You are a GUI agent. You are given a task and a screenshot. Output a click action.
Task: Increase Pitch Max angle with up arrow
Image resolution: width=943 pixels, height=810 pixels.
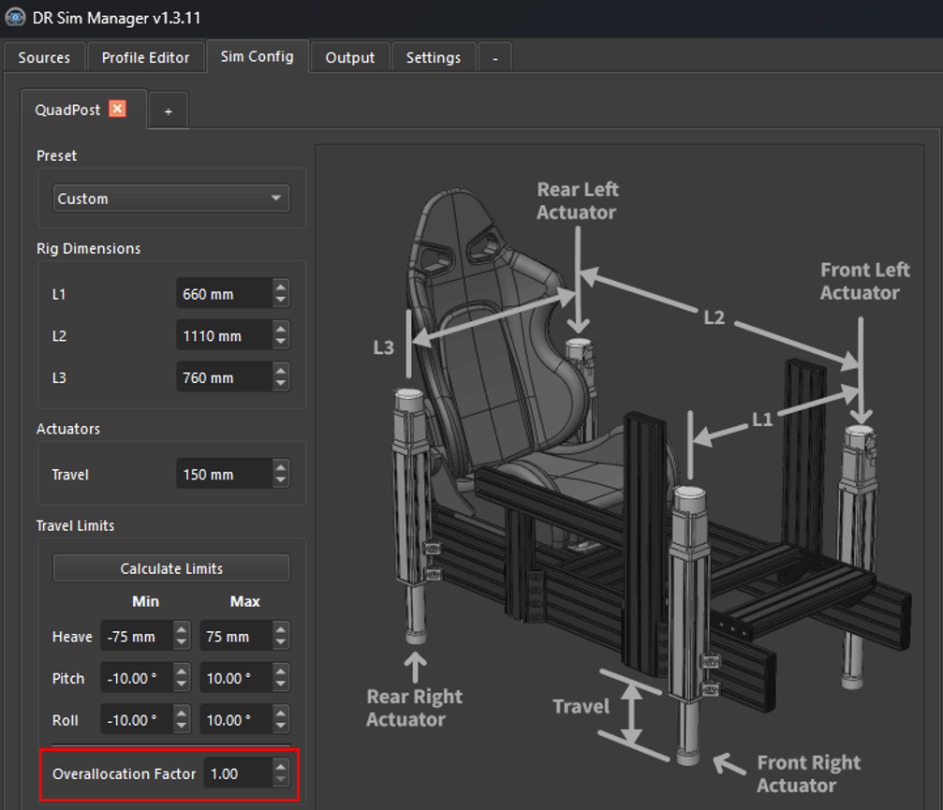click(281, 671)
